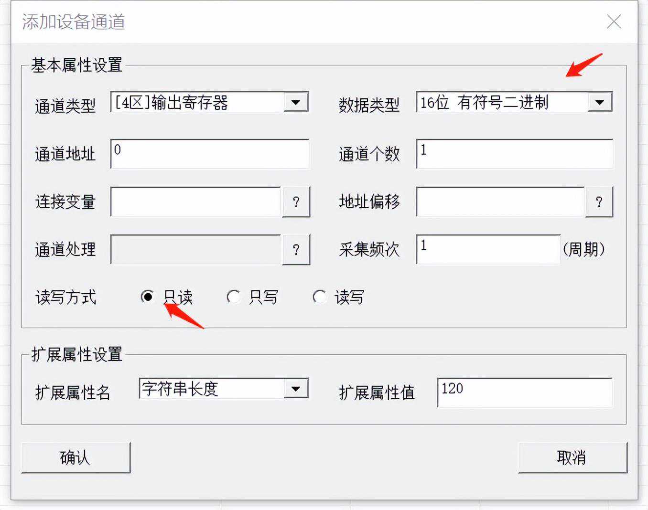Screen dimensions: 648x510
Task: Click the question mark beside 连接变量
Action: click(296, 202)
